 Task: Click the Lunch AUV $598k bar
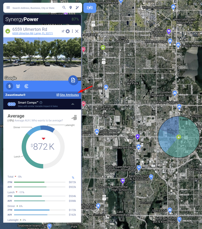[x=40, y=201]
